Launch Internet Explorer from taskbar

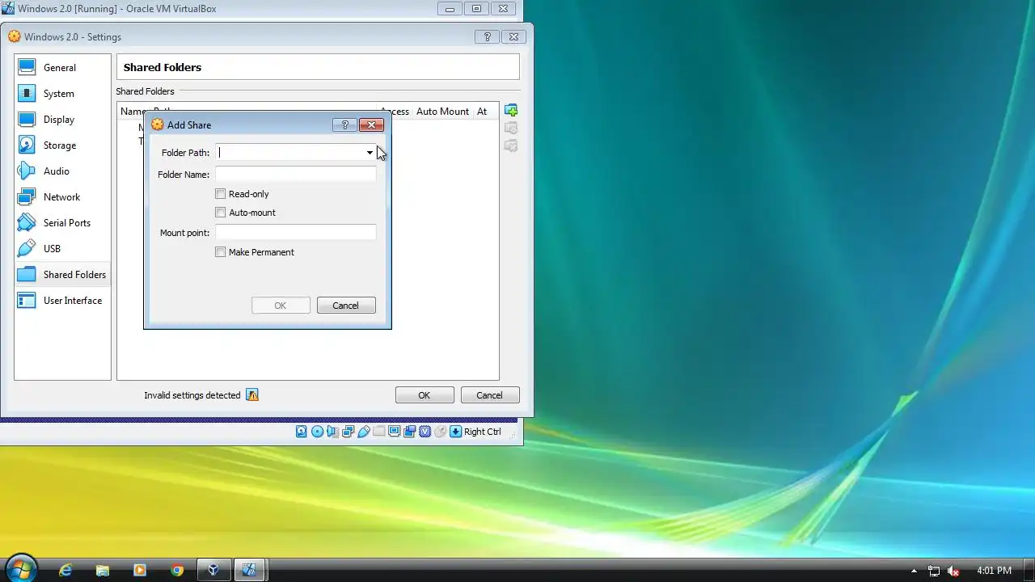point(65,570)
